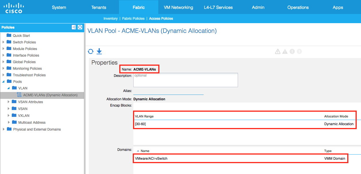Expand the VSAN Attributes tree node
Image resolution: width=361 pixels, height=174 pixels.
pos(9,102)
